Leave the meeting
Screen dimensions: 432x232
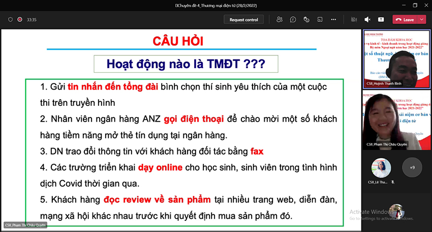pos(405,19)
